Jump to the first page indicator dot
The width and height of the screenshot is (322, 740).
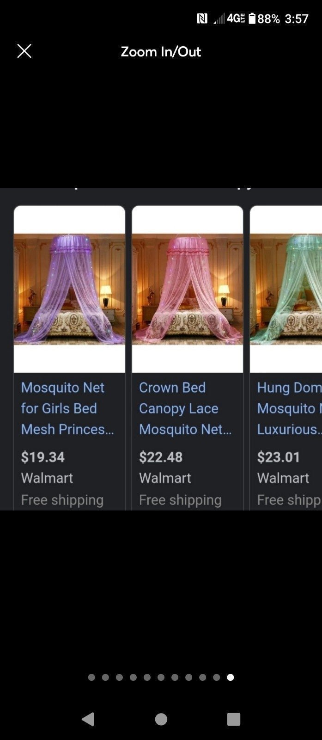coord(91,677)
